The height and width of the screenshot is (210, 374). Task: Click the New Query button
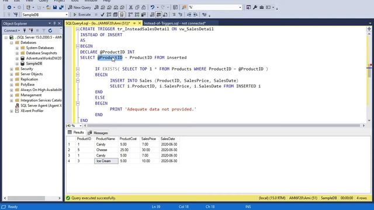(x=79, y=8)
